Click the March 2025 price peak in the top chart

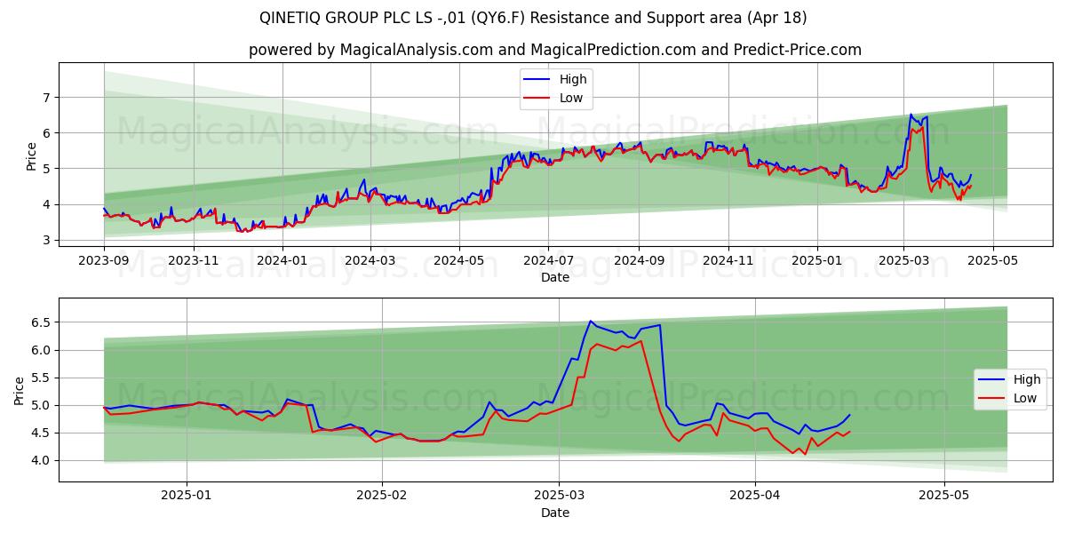(911, 115)
